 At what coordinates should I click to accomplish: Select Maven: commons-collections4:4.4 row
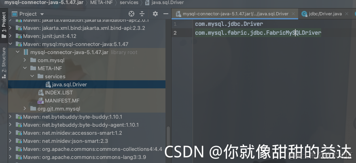[x=87, y=149]
